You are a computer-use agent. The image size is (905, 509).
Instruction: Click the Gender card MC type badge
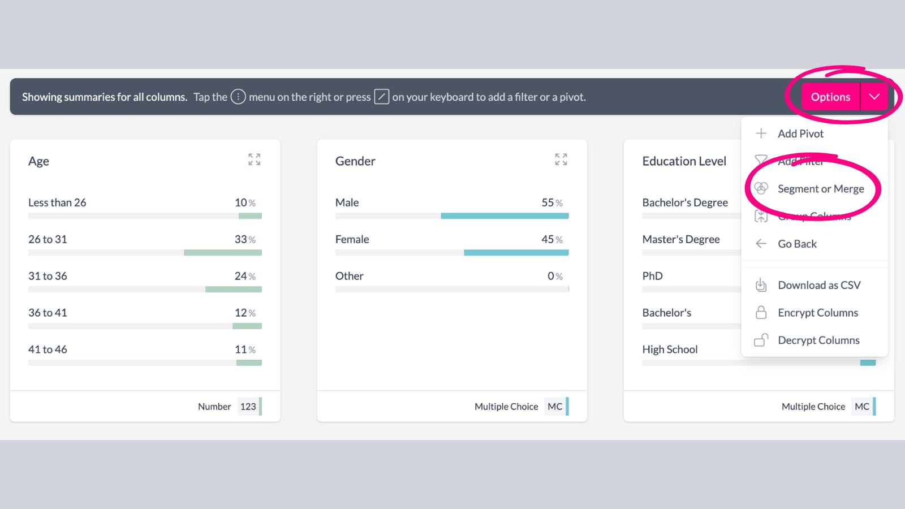555,407
